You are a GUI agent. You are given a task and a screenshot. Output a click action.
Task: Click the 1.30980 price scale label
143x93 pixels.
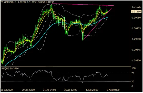click(x=136, y=18)
